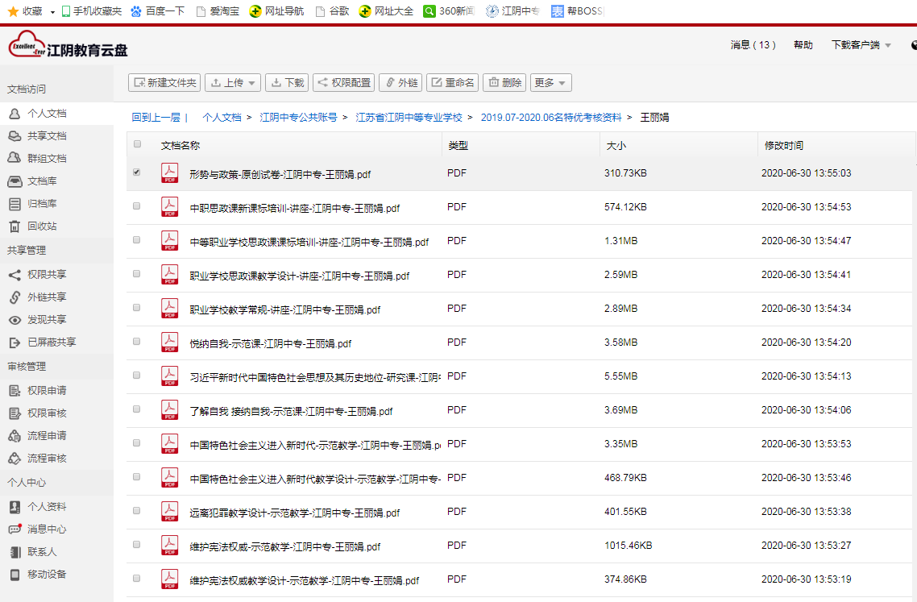The width and height of the screenshot is (917, 602).
Task: Click the 外链 external link icon
Action: point(390,83)
